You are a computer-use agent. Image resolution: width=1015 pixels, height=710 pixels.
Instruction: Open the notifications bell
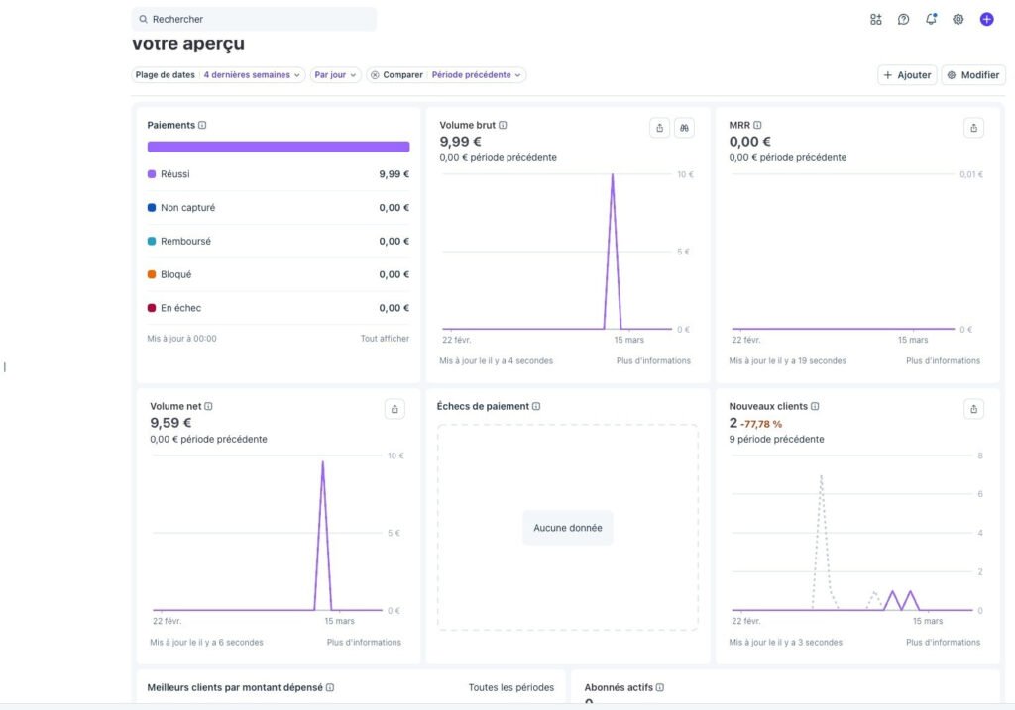coord(931,19)
